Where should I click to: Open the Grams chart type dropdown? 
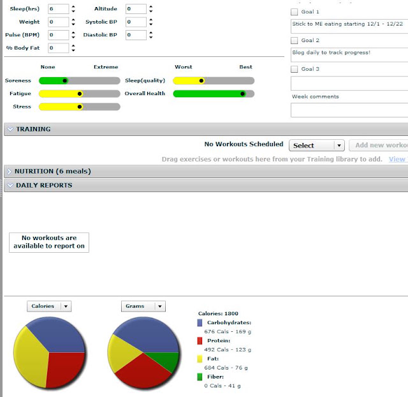[143, 306]
